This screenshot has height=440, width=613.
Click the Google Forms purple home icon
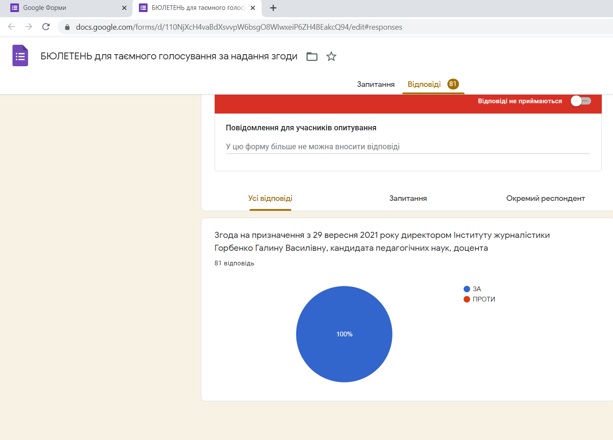tap(20, 56)
